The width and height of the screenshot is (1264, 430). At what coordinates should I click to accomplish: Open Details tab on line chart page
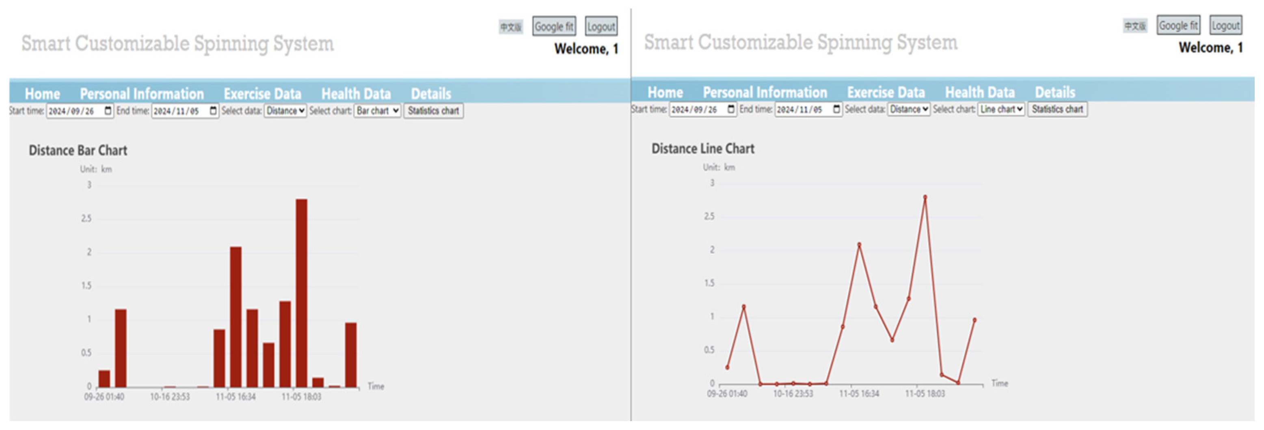click(x=1055, y=92)
